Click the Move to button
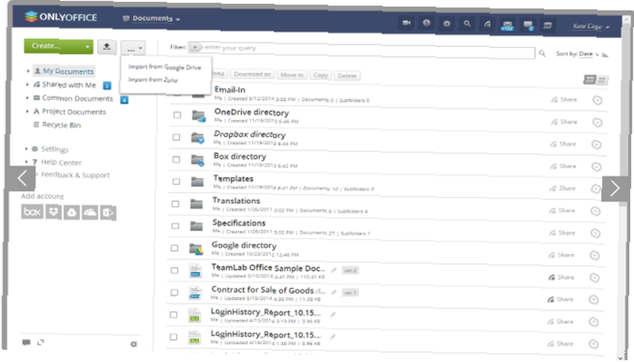Screen dimensions: 634x362 coord(292,75)
